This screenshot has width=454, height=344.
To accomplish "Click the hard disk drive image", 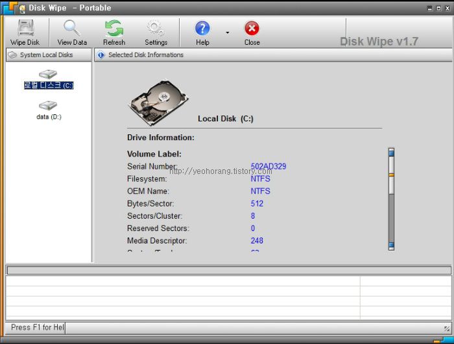I will (x=158, y=103).
